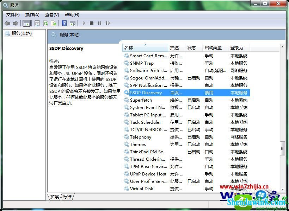Click the 服务(本地) header above the list
This screenshot has height=211, width=289.
69,35
